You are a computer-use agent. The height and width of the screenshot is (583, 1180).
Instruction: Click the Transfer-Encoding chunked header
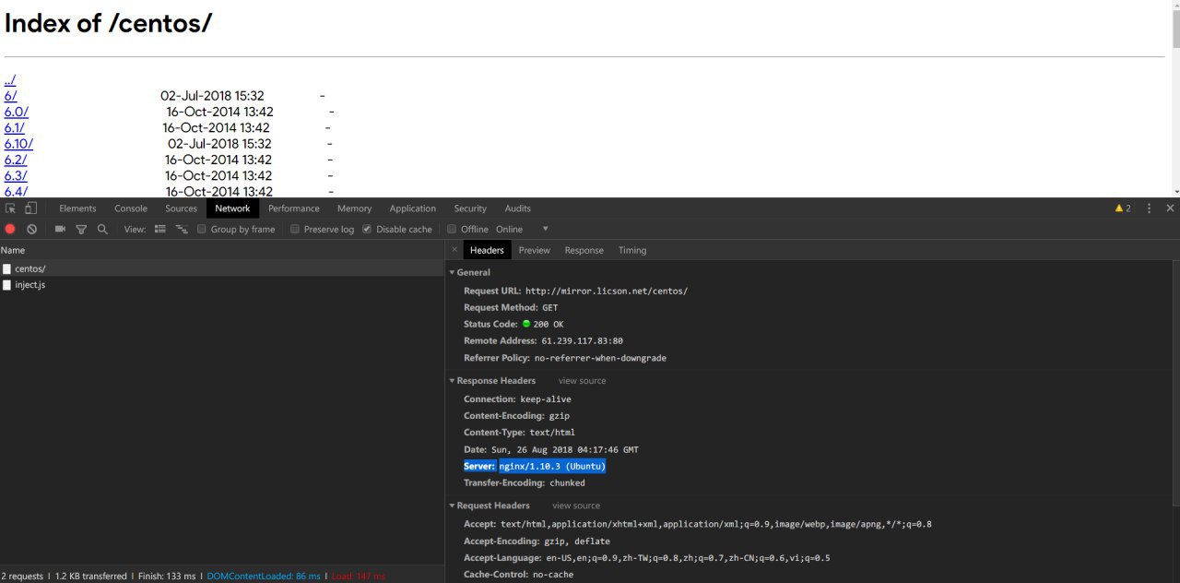pyautogui.click(x=525, y=483)
